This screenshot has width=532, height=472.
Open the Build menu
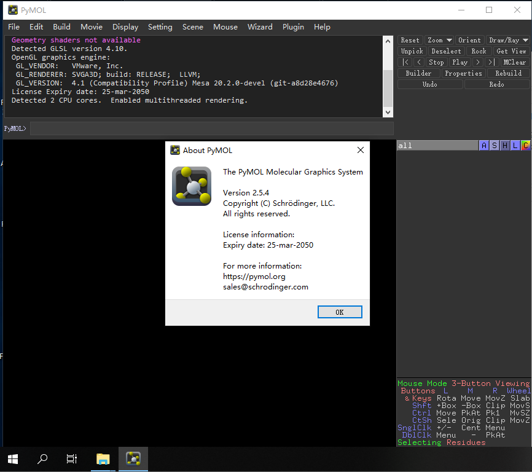[62, 27]
